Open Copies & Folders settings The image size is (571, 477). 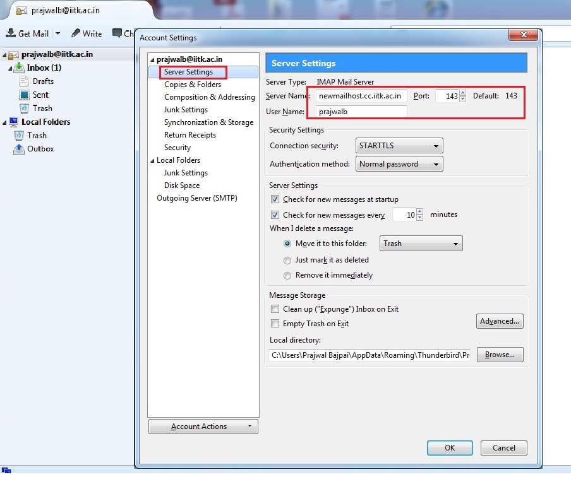(x=193, y=85)
